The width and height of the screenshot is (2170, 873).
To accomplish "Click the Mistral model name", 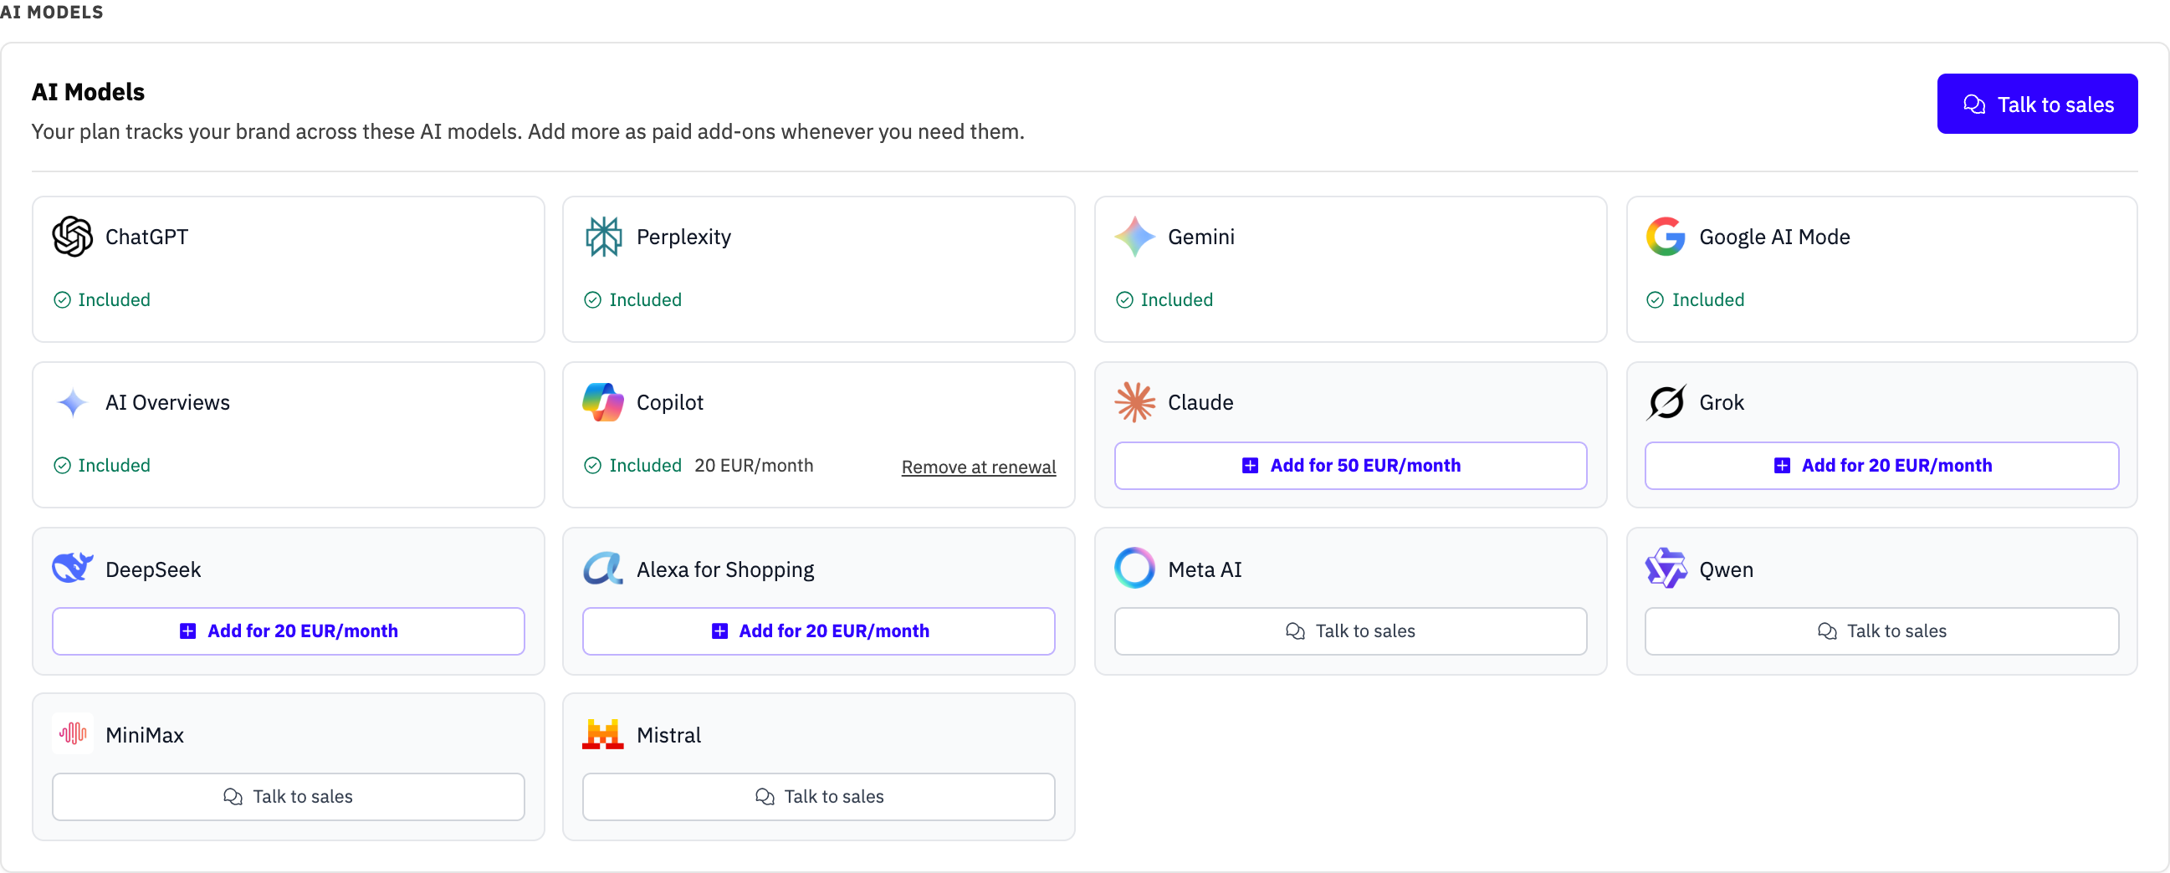I will pyautogui.click(x=669, y=736).
